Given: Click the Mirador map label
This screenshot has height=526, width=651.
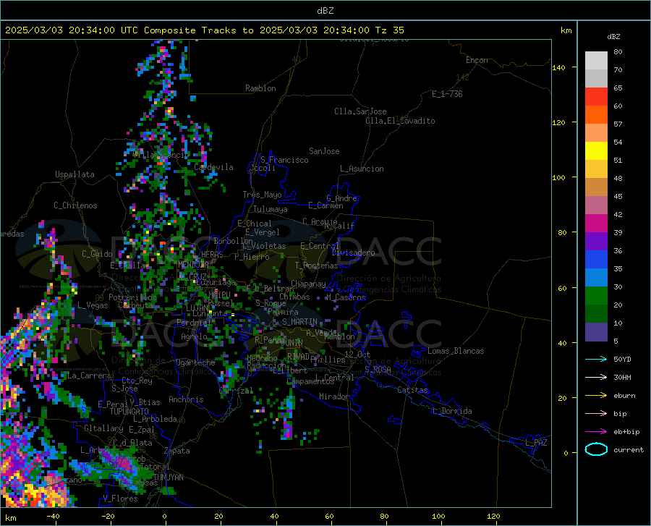Looking at the screenshot, I should coord(333,396).
